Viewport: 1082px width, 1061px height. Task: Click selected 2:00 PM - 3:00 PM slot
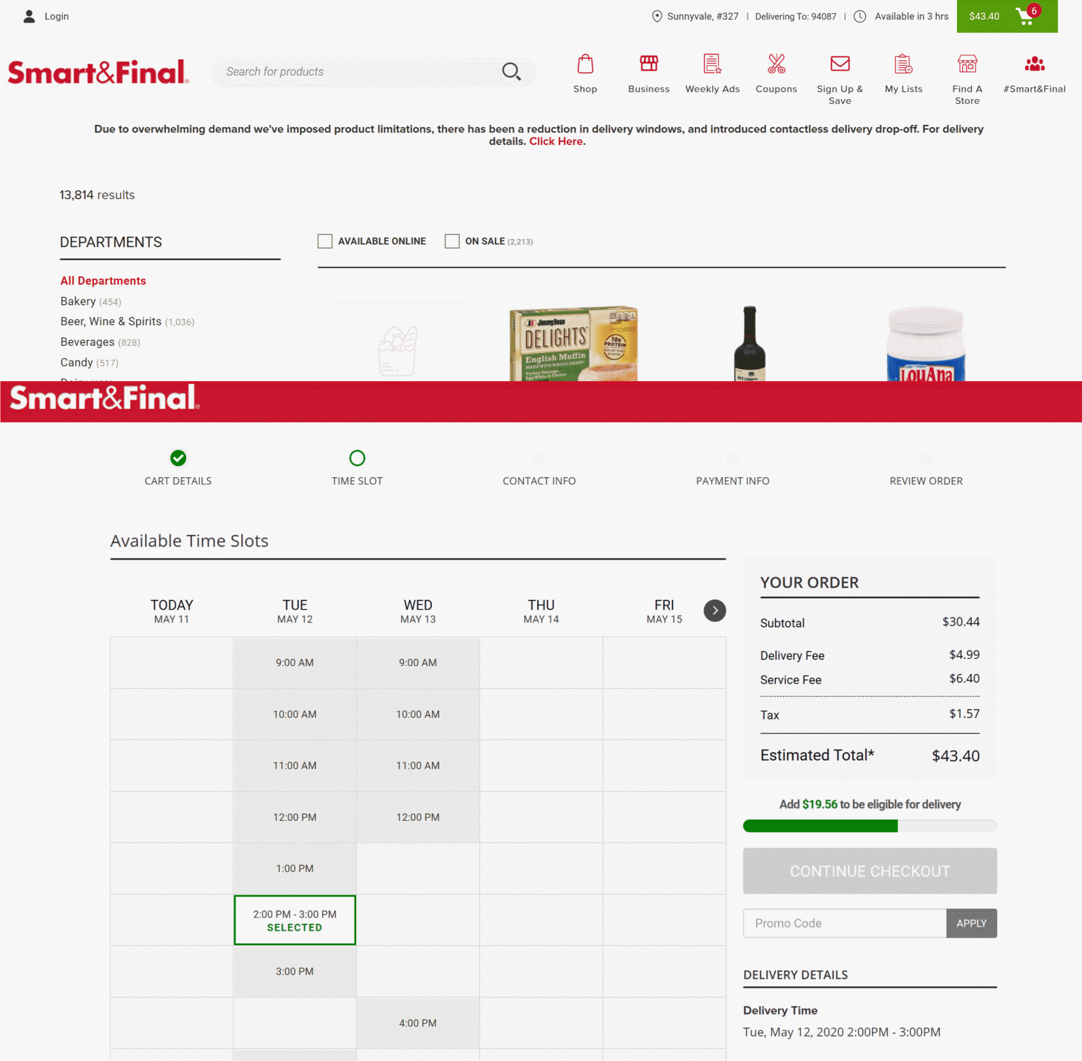point(295,920)
